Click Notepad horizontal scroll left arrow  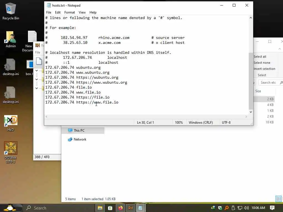click(46, 117)
